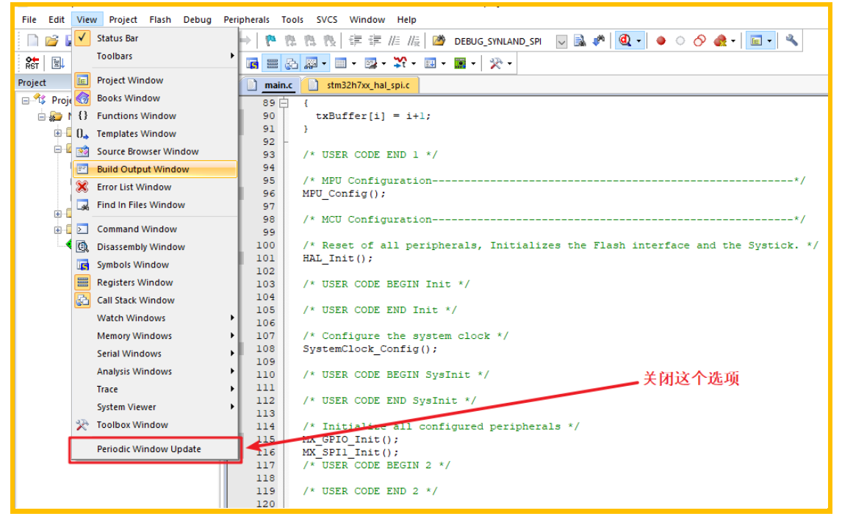Expand the Serial Windows submenu entry
The height and width of the screenshot is (519, 842).
155,353
